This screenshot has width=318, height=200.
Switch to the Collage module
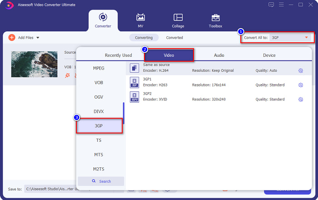(x=178, y=20)
